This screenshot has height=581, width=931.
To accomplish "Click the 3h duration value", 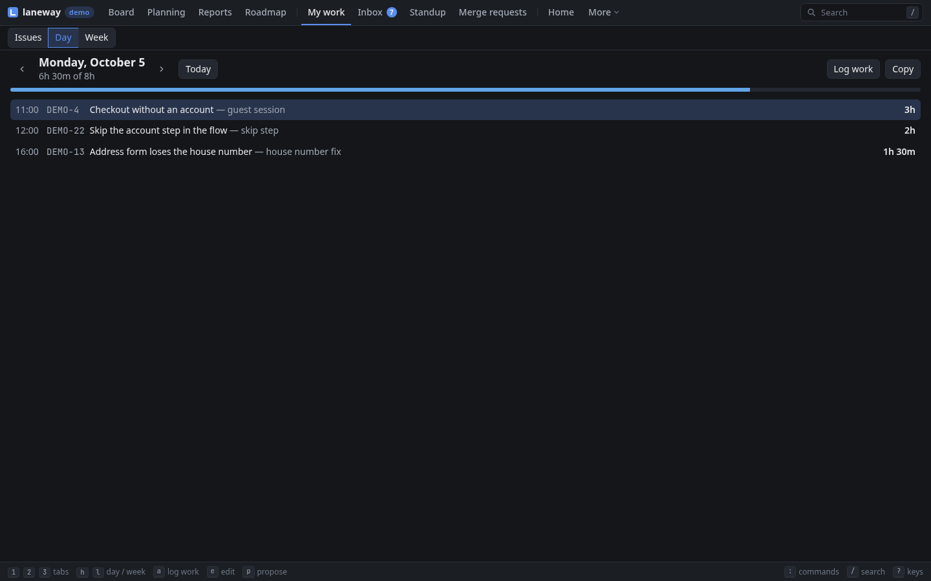I will (x=910, y=110).
